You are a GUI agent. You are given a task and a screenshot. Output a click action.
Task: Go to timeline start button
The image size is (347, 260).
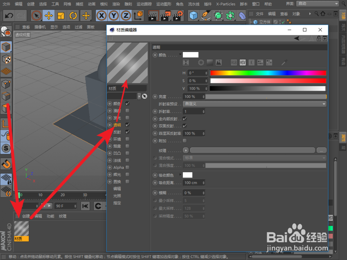[x=85, y=206]
